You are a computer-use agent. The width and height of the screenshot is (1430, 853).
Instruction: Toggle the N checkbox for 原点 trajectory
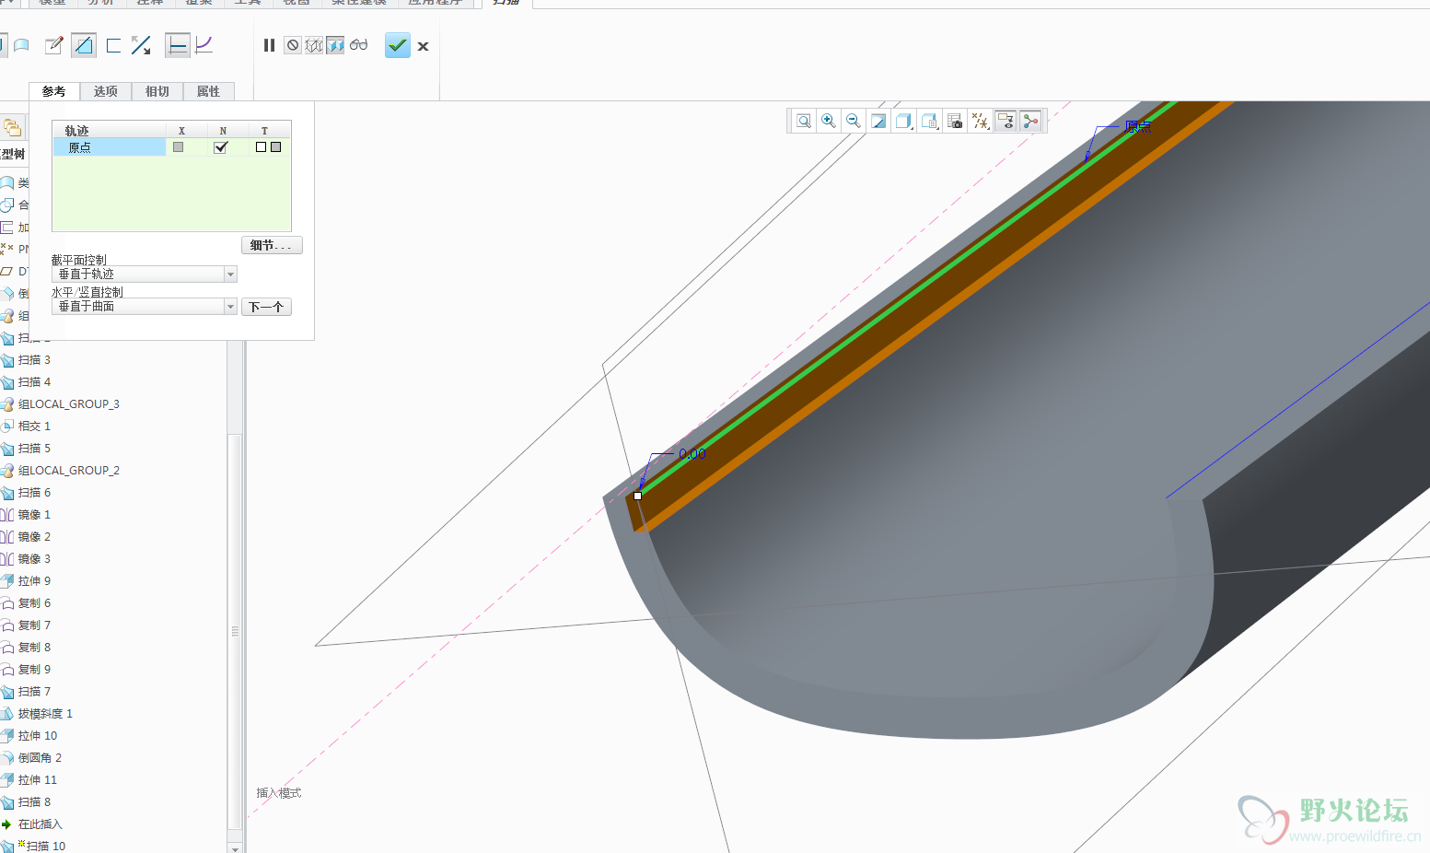click(221, 147)
